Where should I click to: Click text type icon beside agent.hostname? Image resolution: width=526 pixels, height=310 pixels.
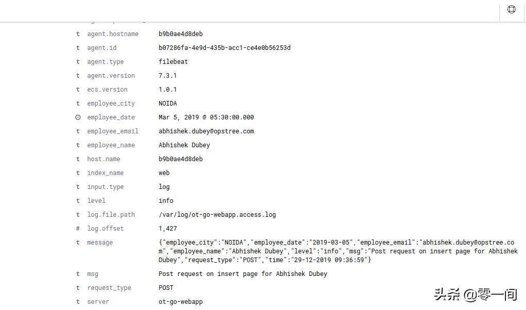[78, 34]
